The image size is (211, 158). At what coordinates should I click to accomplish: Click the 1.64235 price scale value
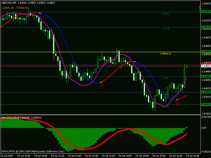click(206, 88)
